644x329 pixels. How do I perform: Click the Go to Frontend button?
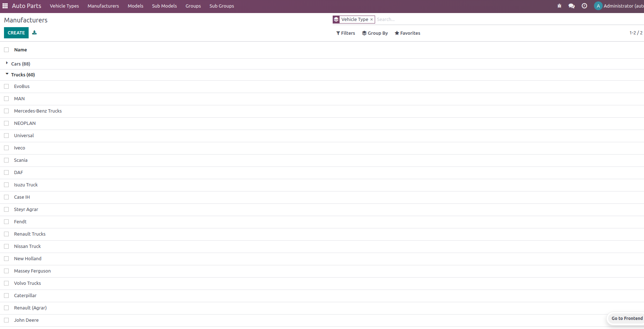tap(627, 319)
